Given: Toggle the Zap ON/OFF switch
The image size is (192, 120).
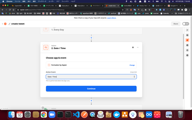Looking at the screenshot, I should pyautogui.click(x=186, y=24).
